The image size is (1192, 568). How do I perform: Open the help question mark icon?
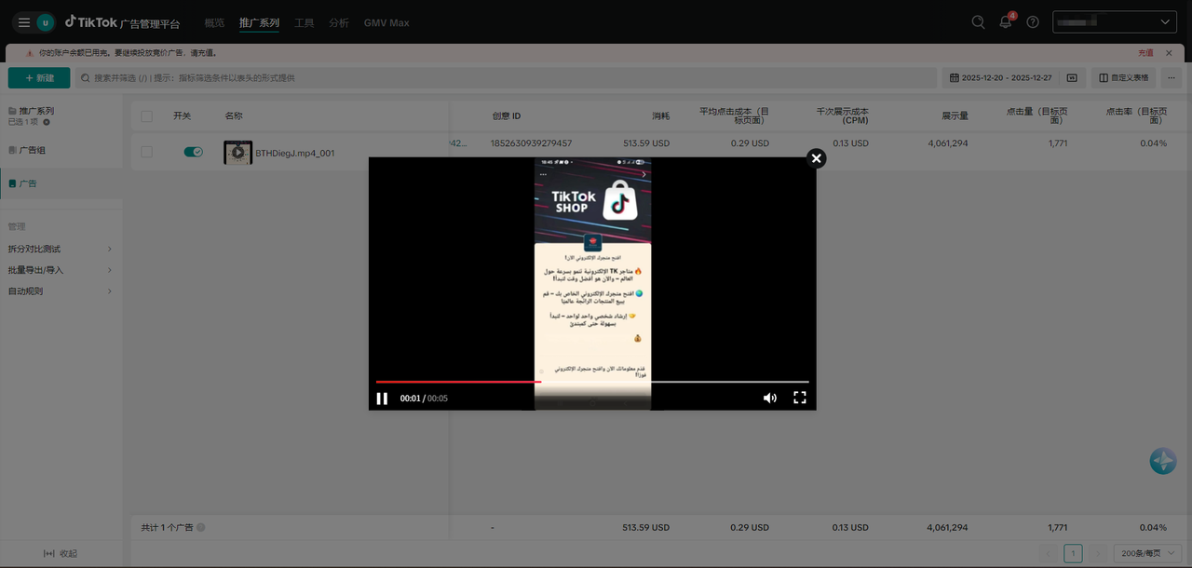[1033, 22]
